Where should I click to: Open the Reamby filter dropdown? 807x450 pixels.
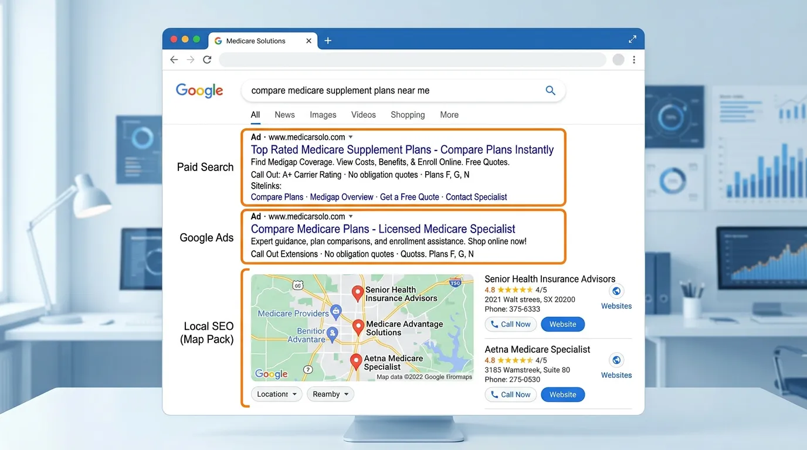(330, 394)
